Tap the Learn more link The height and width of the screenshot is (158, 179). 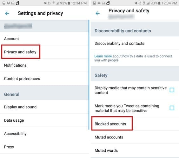click(x=103, y=56)
